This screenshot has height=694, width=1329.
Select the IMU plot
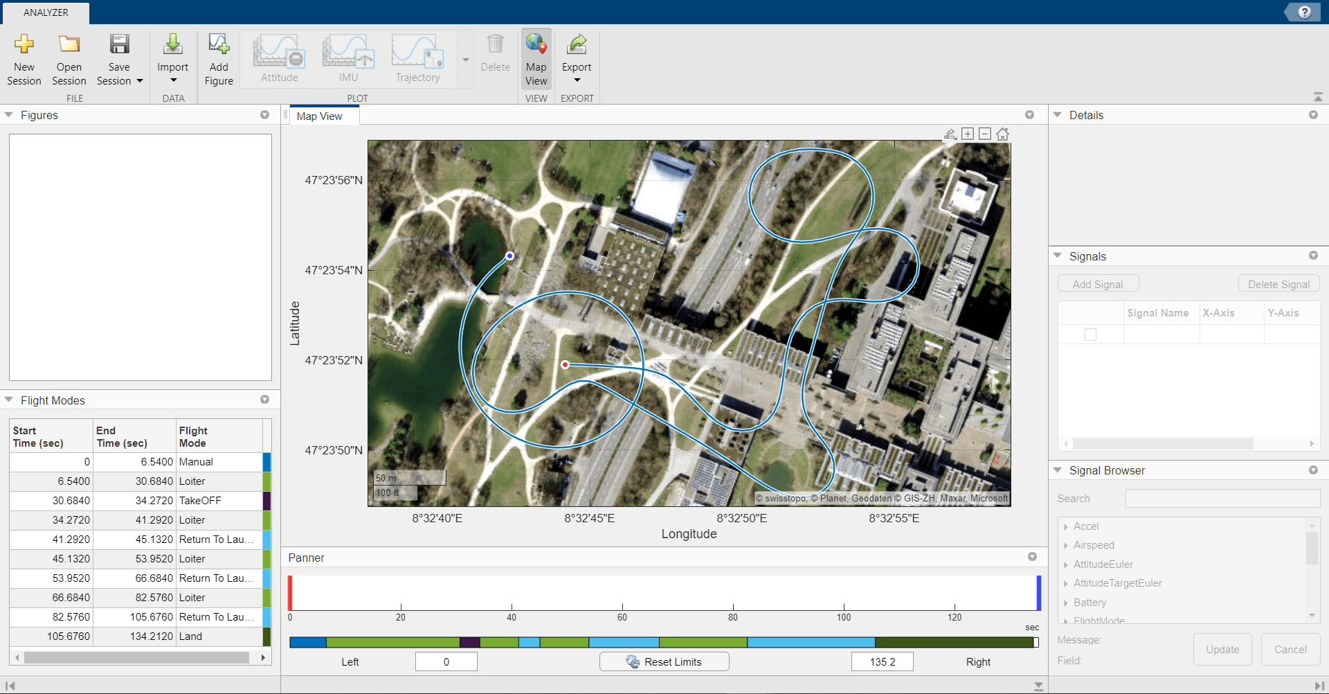(x=348, y=59)
